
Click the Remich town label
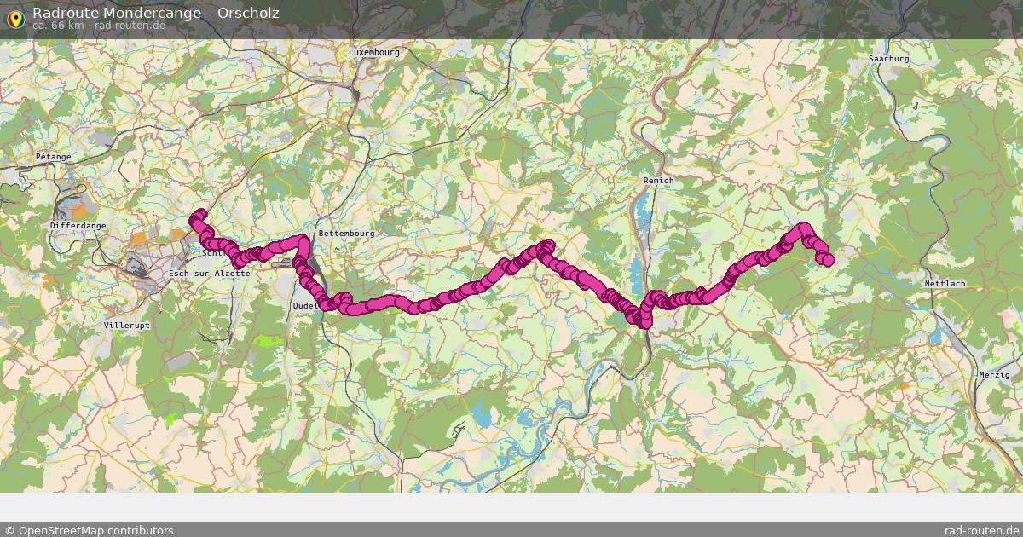coord(658,181)
